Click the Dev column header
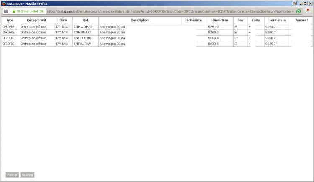This screenshot has height=182, width=314. tap(240, 20)
